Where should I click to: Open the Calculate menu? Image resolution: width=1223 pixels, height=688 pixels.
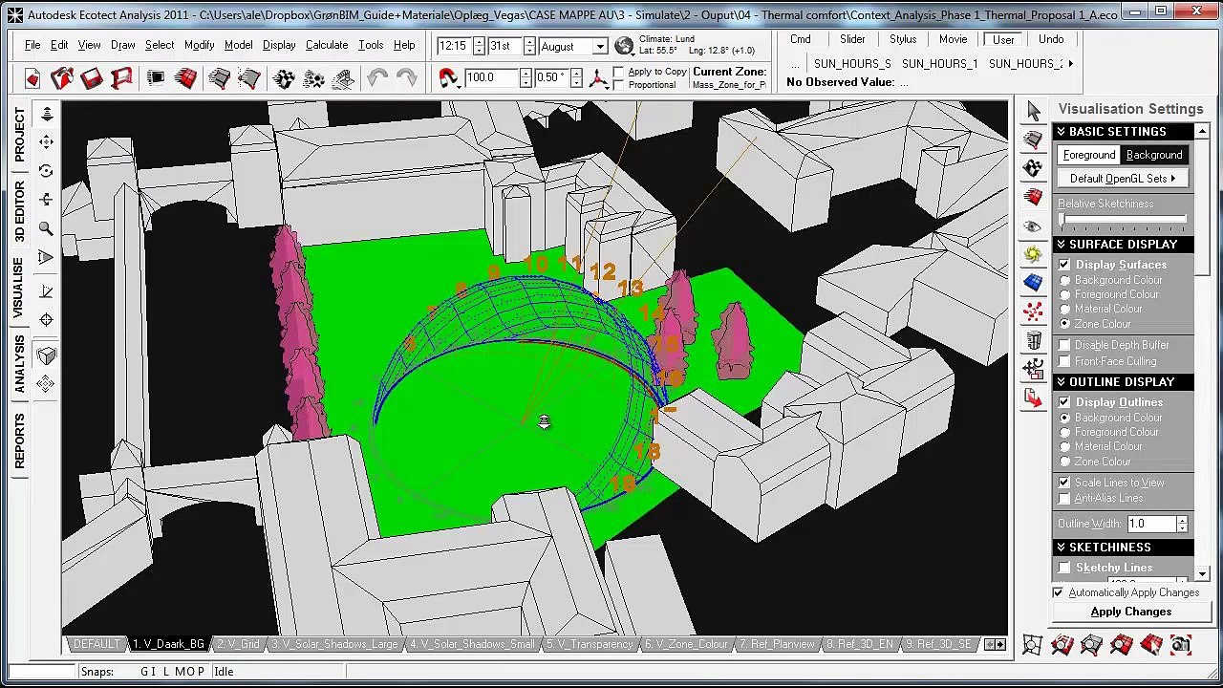(x=326, y=45)
